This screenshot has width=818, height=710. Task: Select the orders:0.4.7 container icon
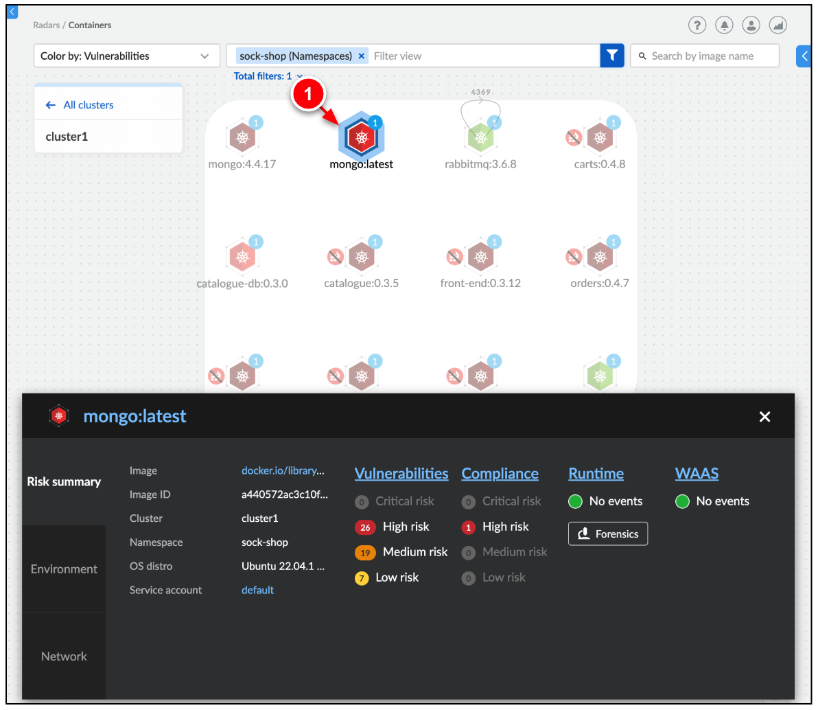[x=600, y=256]
